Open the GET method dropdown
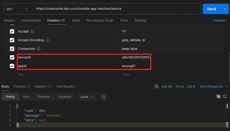The width and height of the screenshot is (230, 131). pos(17,9)
